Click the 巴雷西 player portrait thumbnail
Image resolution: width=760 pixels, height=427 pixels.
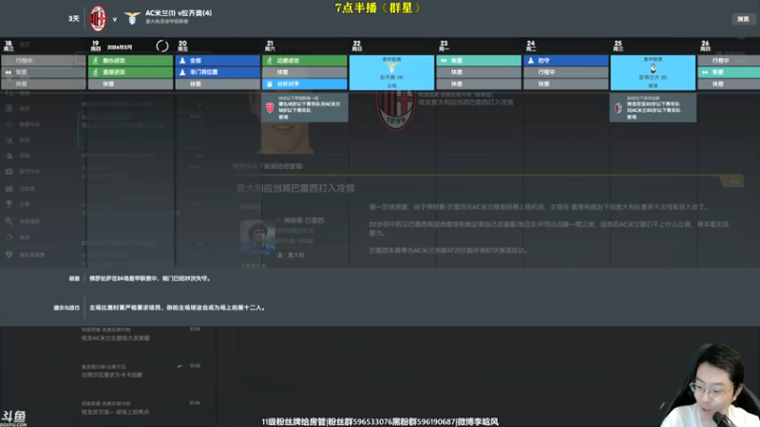pyautogui.click(x=257, y=237)
